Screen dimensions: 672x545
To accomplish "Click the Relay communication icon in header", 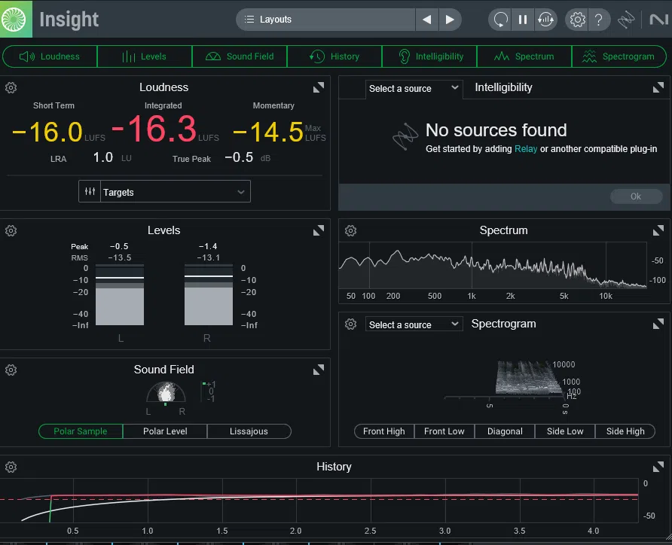I will coord(626,20).
